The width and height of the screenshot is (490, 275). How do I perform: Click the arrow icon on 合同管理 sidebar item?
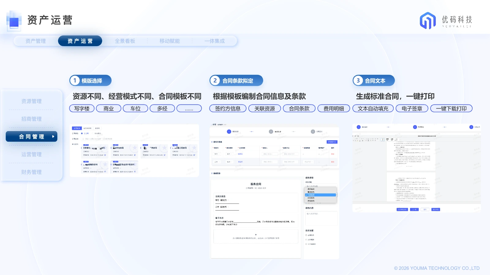click(x=53, y=137)
